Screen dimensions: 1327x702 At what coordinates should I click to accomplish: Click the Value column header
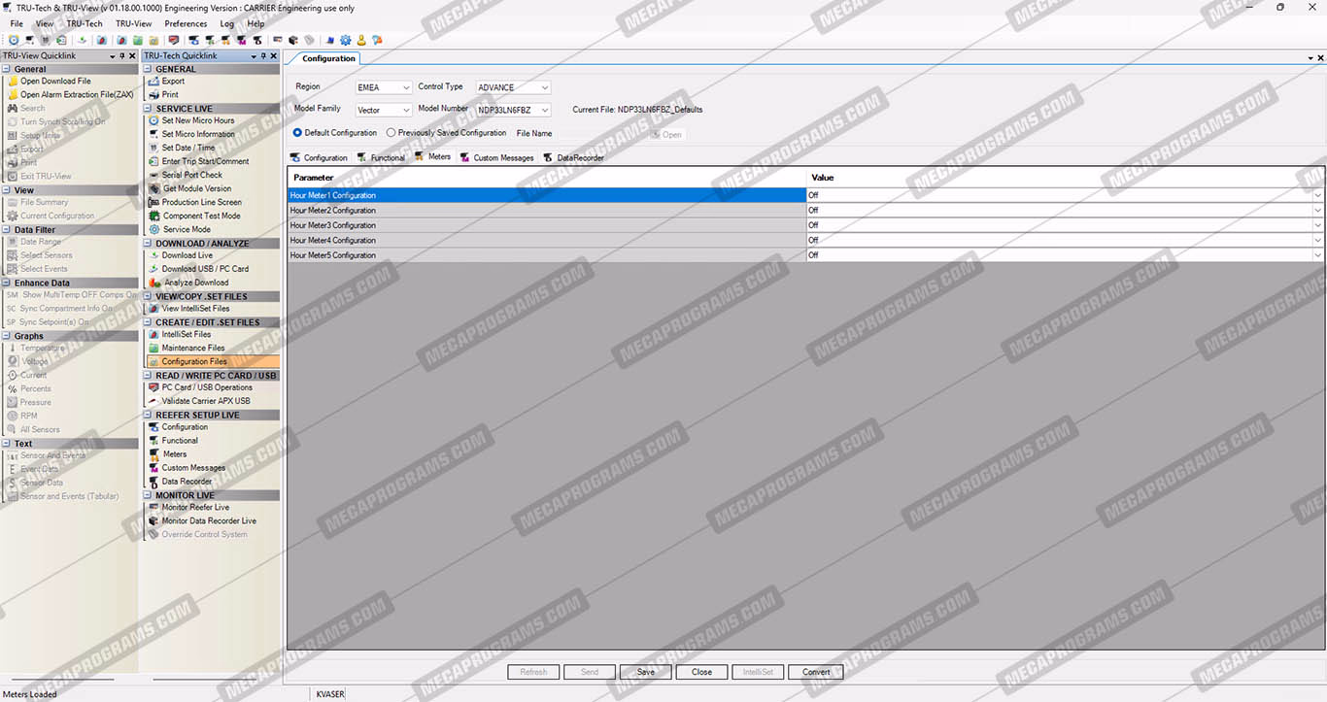(x=1065, y=178)
